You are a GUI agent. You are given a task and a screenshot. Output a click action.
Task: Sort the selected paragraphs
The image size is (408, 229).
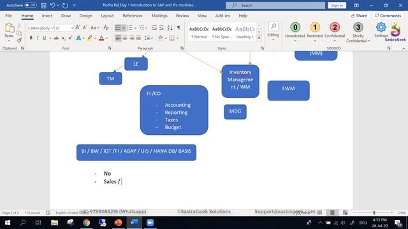[x=170, y=27]
